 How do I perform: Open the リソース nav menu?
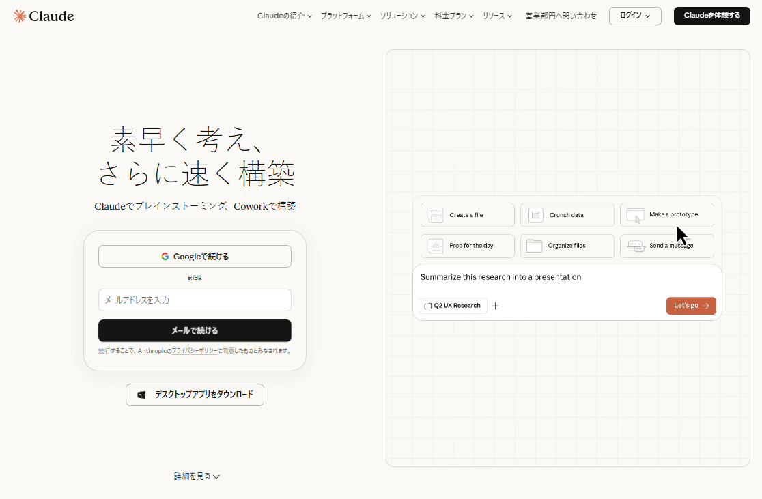tap(497, 16)
